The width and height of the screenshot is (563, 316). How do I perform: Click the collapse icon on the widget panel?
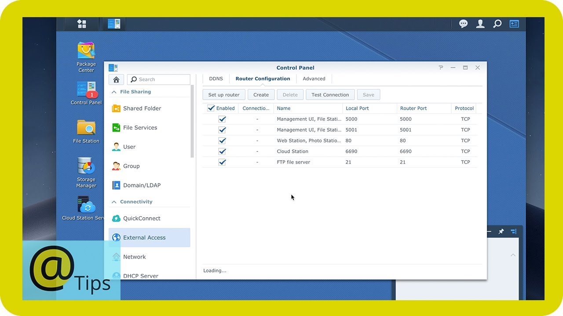[x=513, y=231]
